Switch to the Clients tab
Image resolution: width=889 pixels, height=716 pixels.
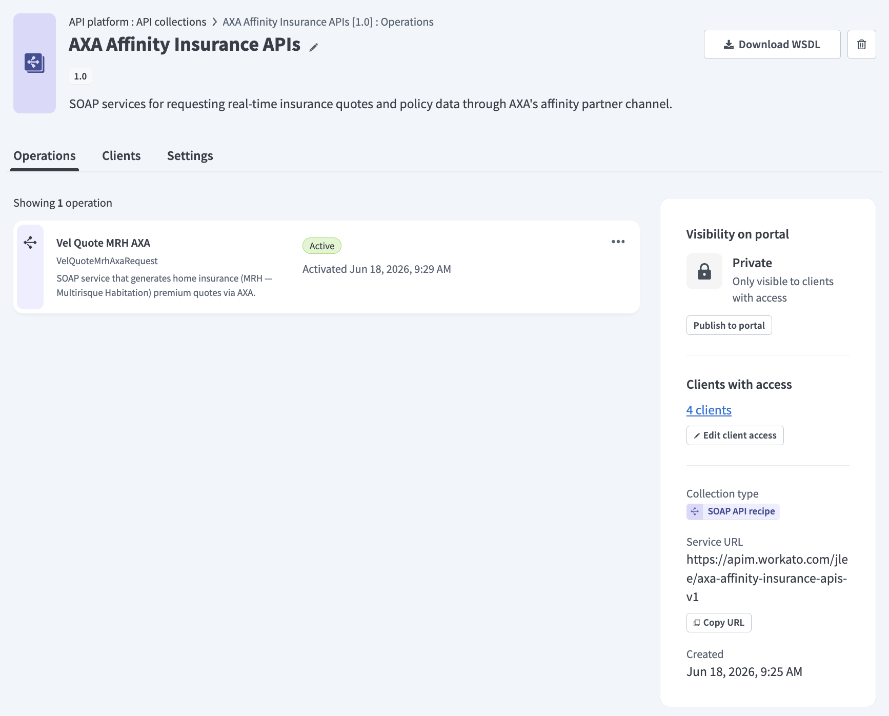tap(122, 156)
